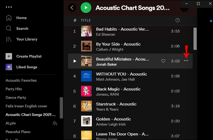This screenshot has width=213, height=140.
Task: Like Beautiful Mistakes with heart icon
Action: tap(163, 61)
